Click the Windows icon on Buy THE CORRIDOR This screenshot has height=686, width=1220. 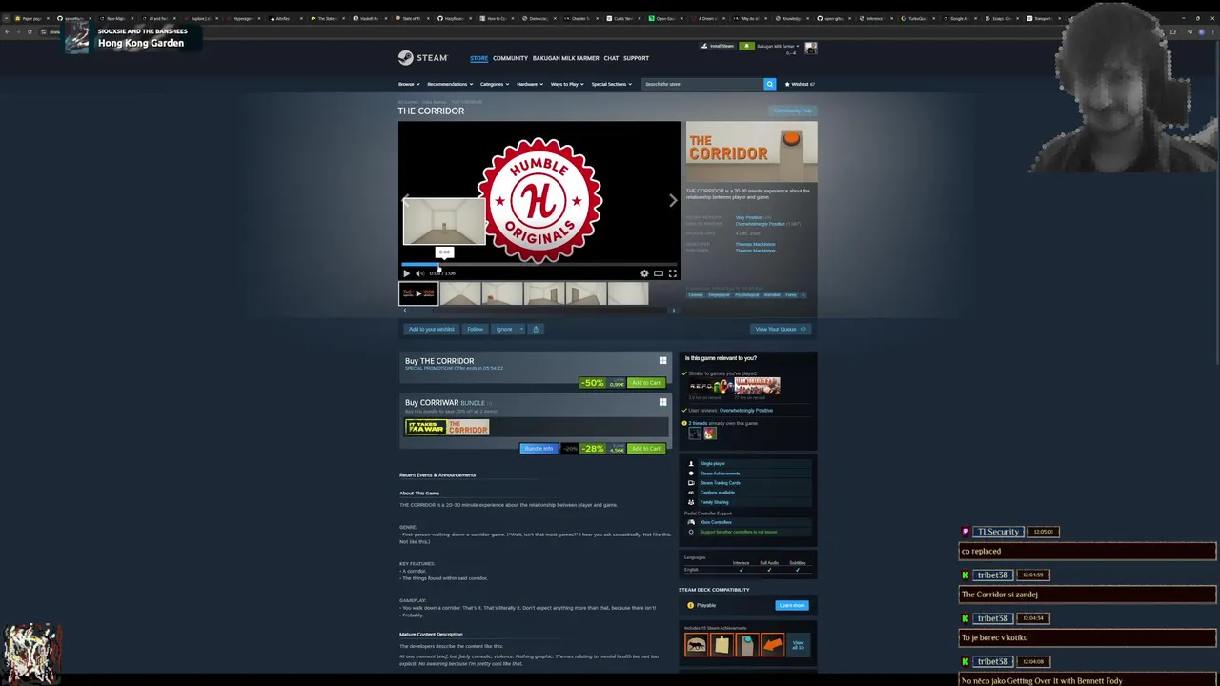click(662, 361)
